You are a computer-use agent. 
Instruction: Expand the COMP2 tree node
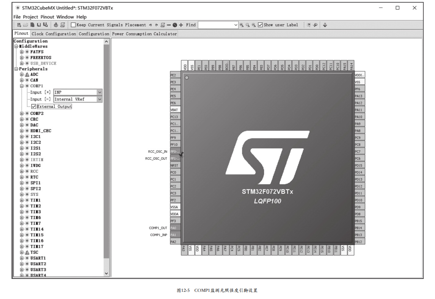[22, 113]
